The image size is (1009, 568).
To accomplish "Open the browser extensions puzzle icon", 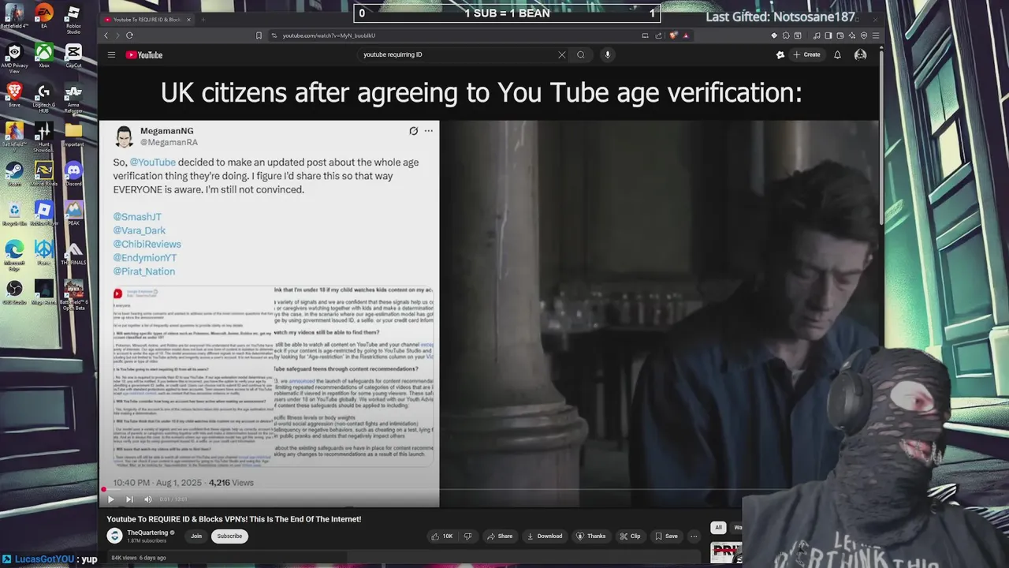I will click(786, 35).
